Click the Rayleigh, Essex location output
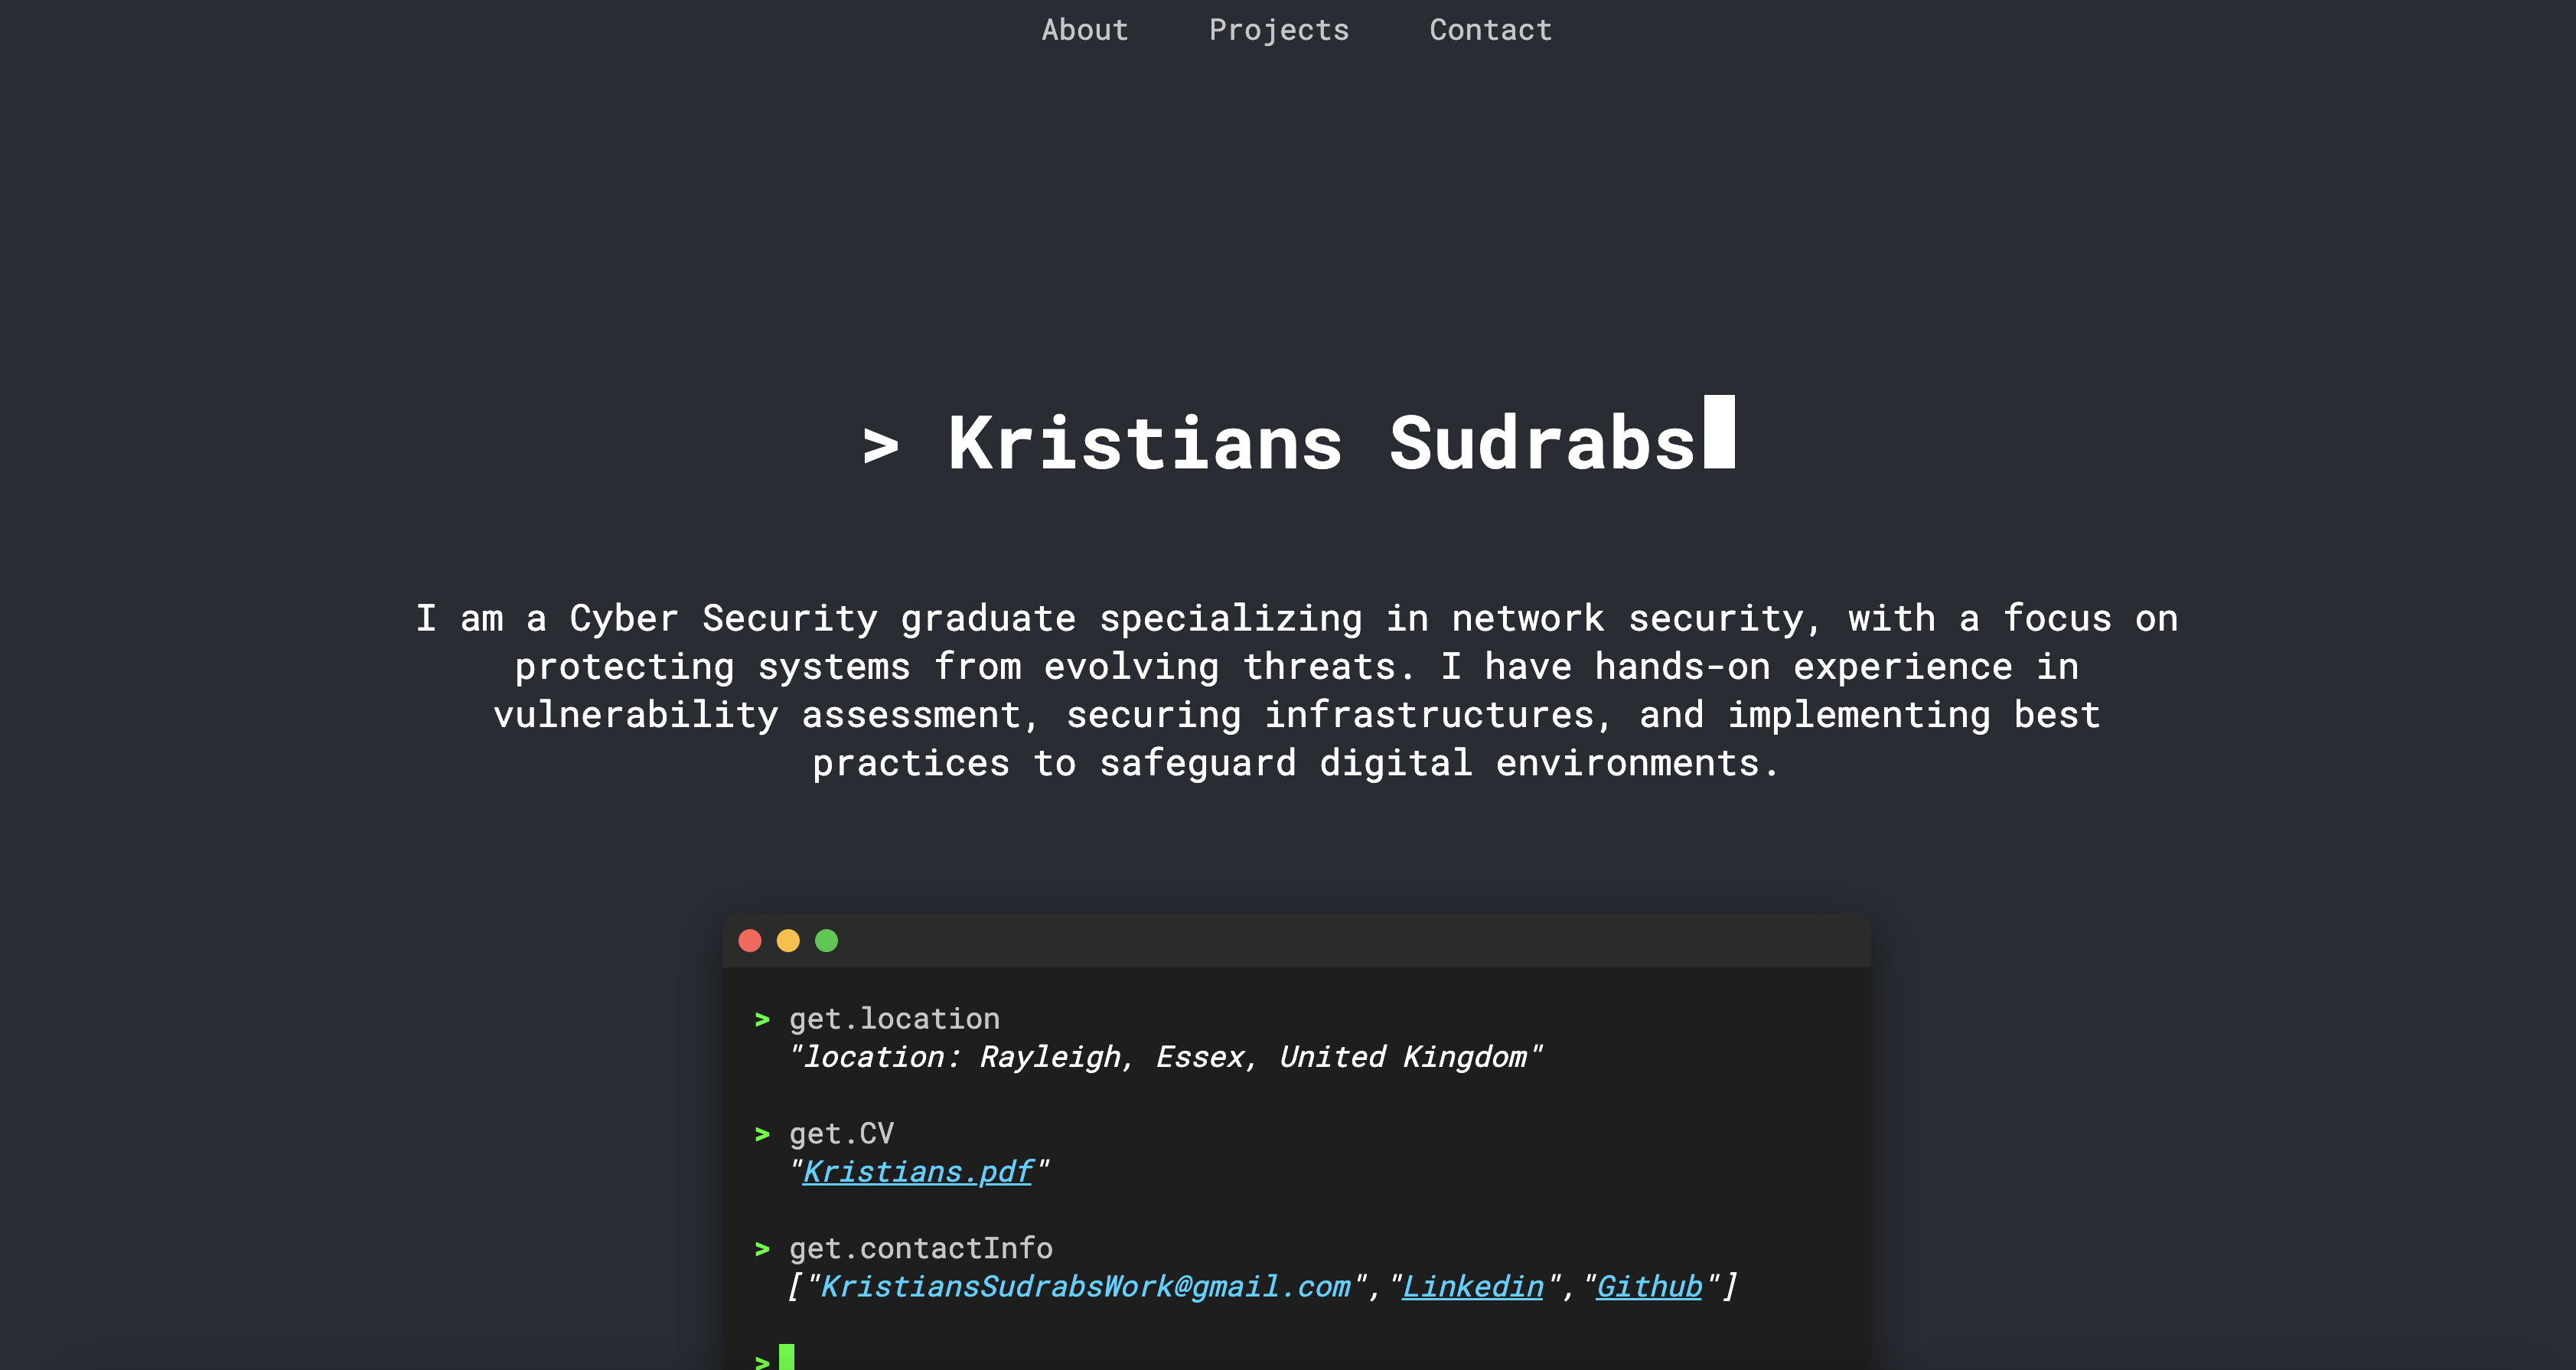This screenshot has height=1370, width=2576. click(x=1165, y=1057)
